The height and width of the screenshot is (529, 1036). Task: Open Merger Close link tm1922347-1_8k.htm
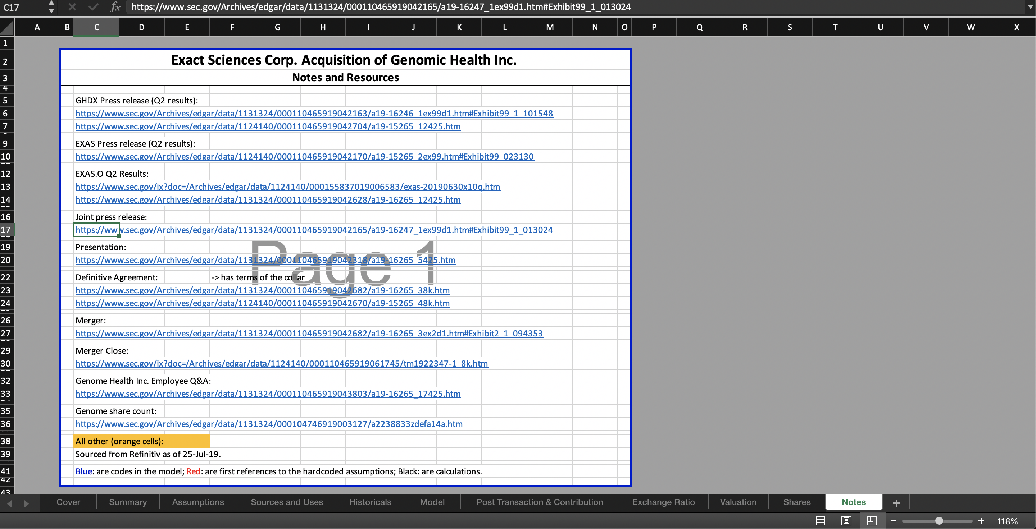(x=282, y=364)
